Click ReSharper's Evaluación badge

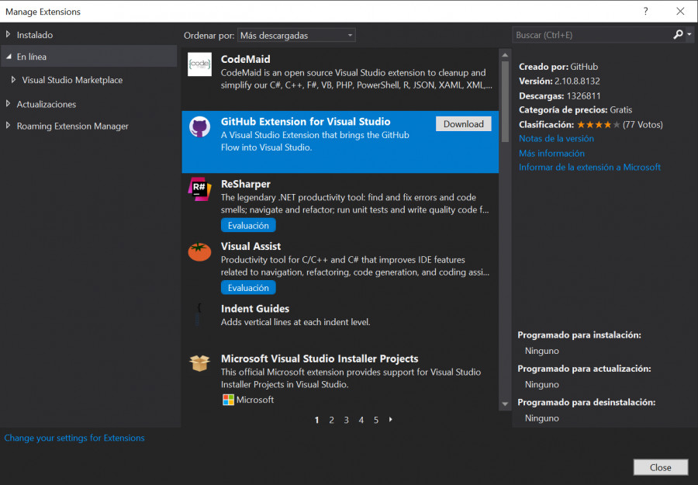pos(248,225)
